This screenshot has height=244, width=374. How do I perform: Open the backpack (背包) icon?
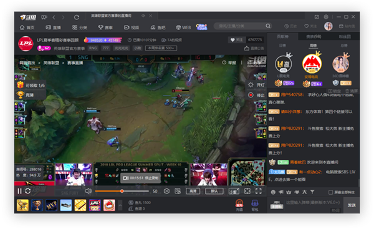pyautogui.click(x=255, y=205)
